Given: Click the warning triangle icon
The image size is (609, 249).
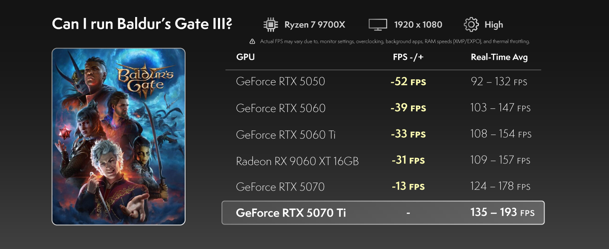Looking at the screenshot, I should coord(253,41).
